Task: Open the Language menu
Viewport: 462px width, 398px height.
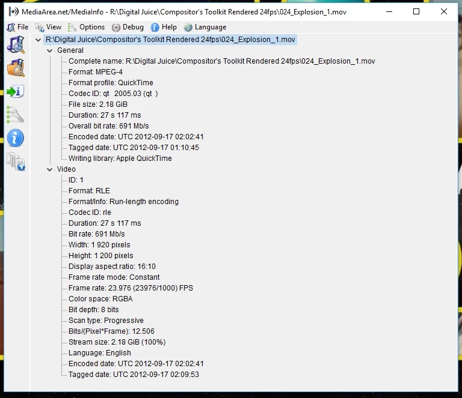Action: tap(205, 27)
